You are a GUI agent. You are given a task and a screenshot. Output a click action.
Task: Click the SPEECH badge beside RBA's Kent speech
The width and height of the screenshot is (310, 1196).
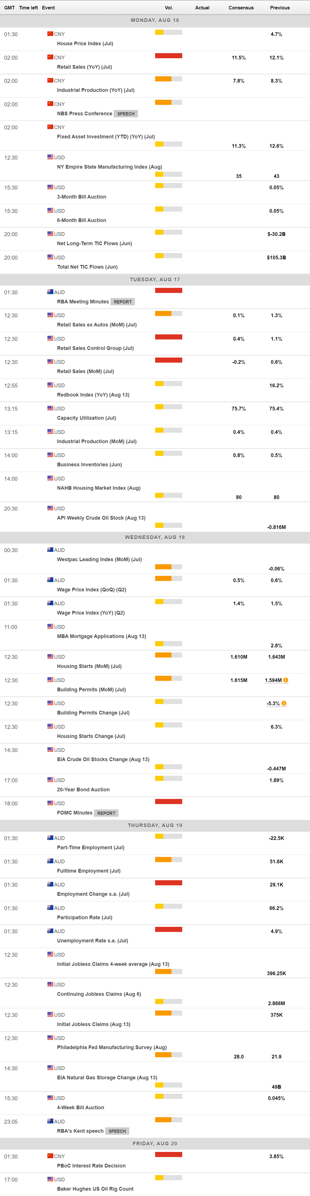pyautogui.click(x=117, y=1131)
